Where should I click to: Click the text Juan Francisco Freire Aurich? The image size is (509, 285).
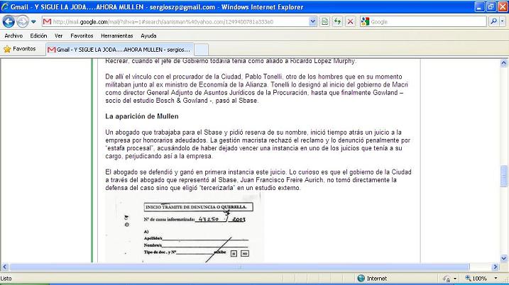click(282, 180)
